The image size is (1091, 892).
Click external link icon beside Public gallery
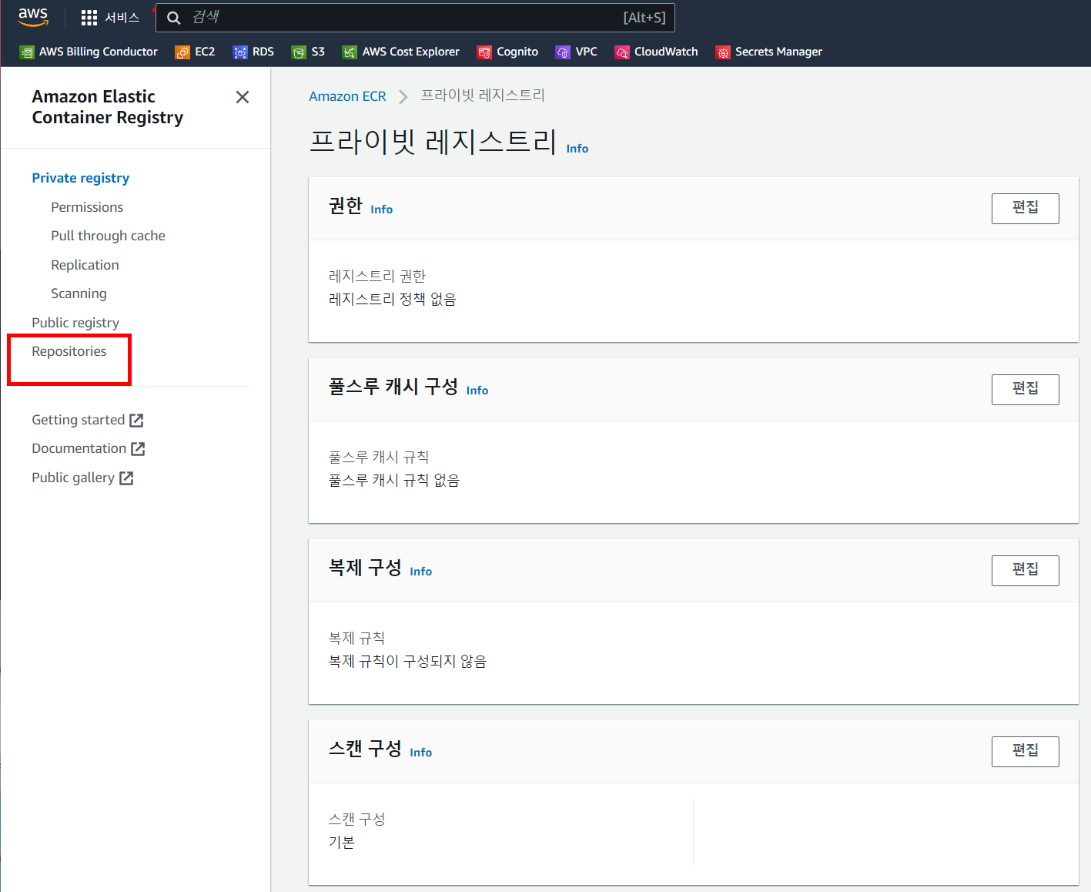click(x=126, y=478)
